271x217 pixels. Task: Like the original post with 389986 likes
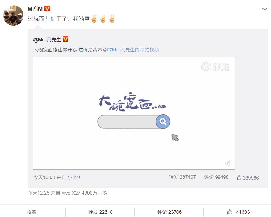(248, 178)
